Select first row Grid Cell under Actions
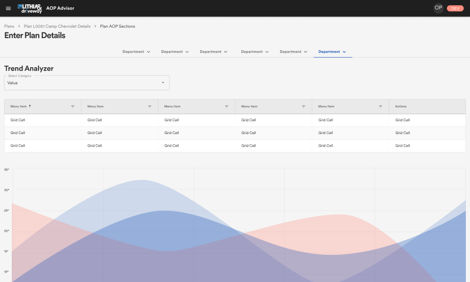Viewport: 470px width, 282px height. [x=402, y=120]
